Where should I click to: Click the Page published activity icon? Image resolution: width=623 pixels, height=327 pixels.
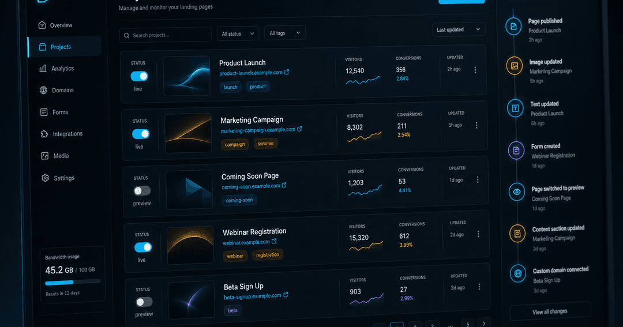pyautogui.click(x=513, y=26)
